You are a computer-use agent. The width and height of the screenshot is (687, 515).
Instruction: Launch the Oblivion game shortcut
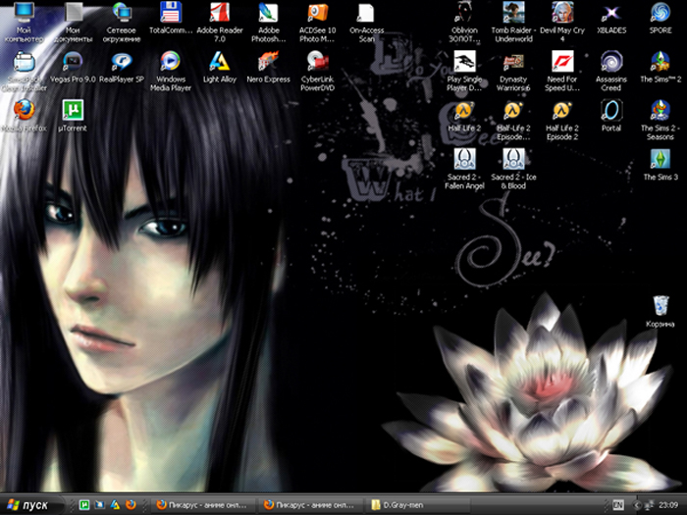click(x=464, y=22)
